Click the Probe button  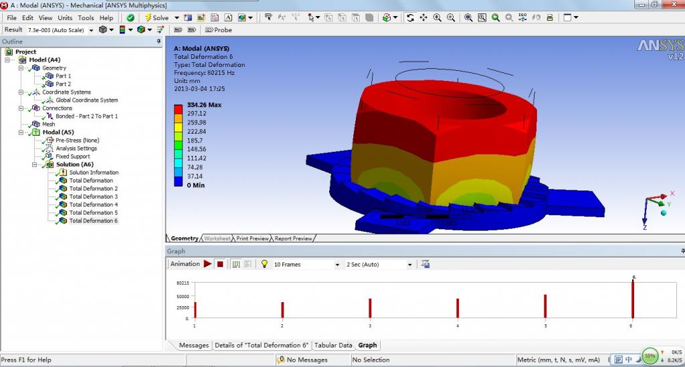coord(219,29)
